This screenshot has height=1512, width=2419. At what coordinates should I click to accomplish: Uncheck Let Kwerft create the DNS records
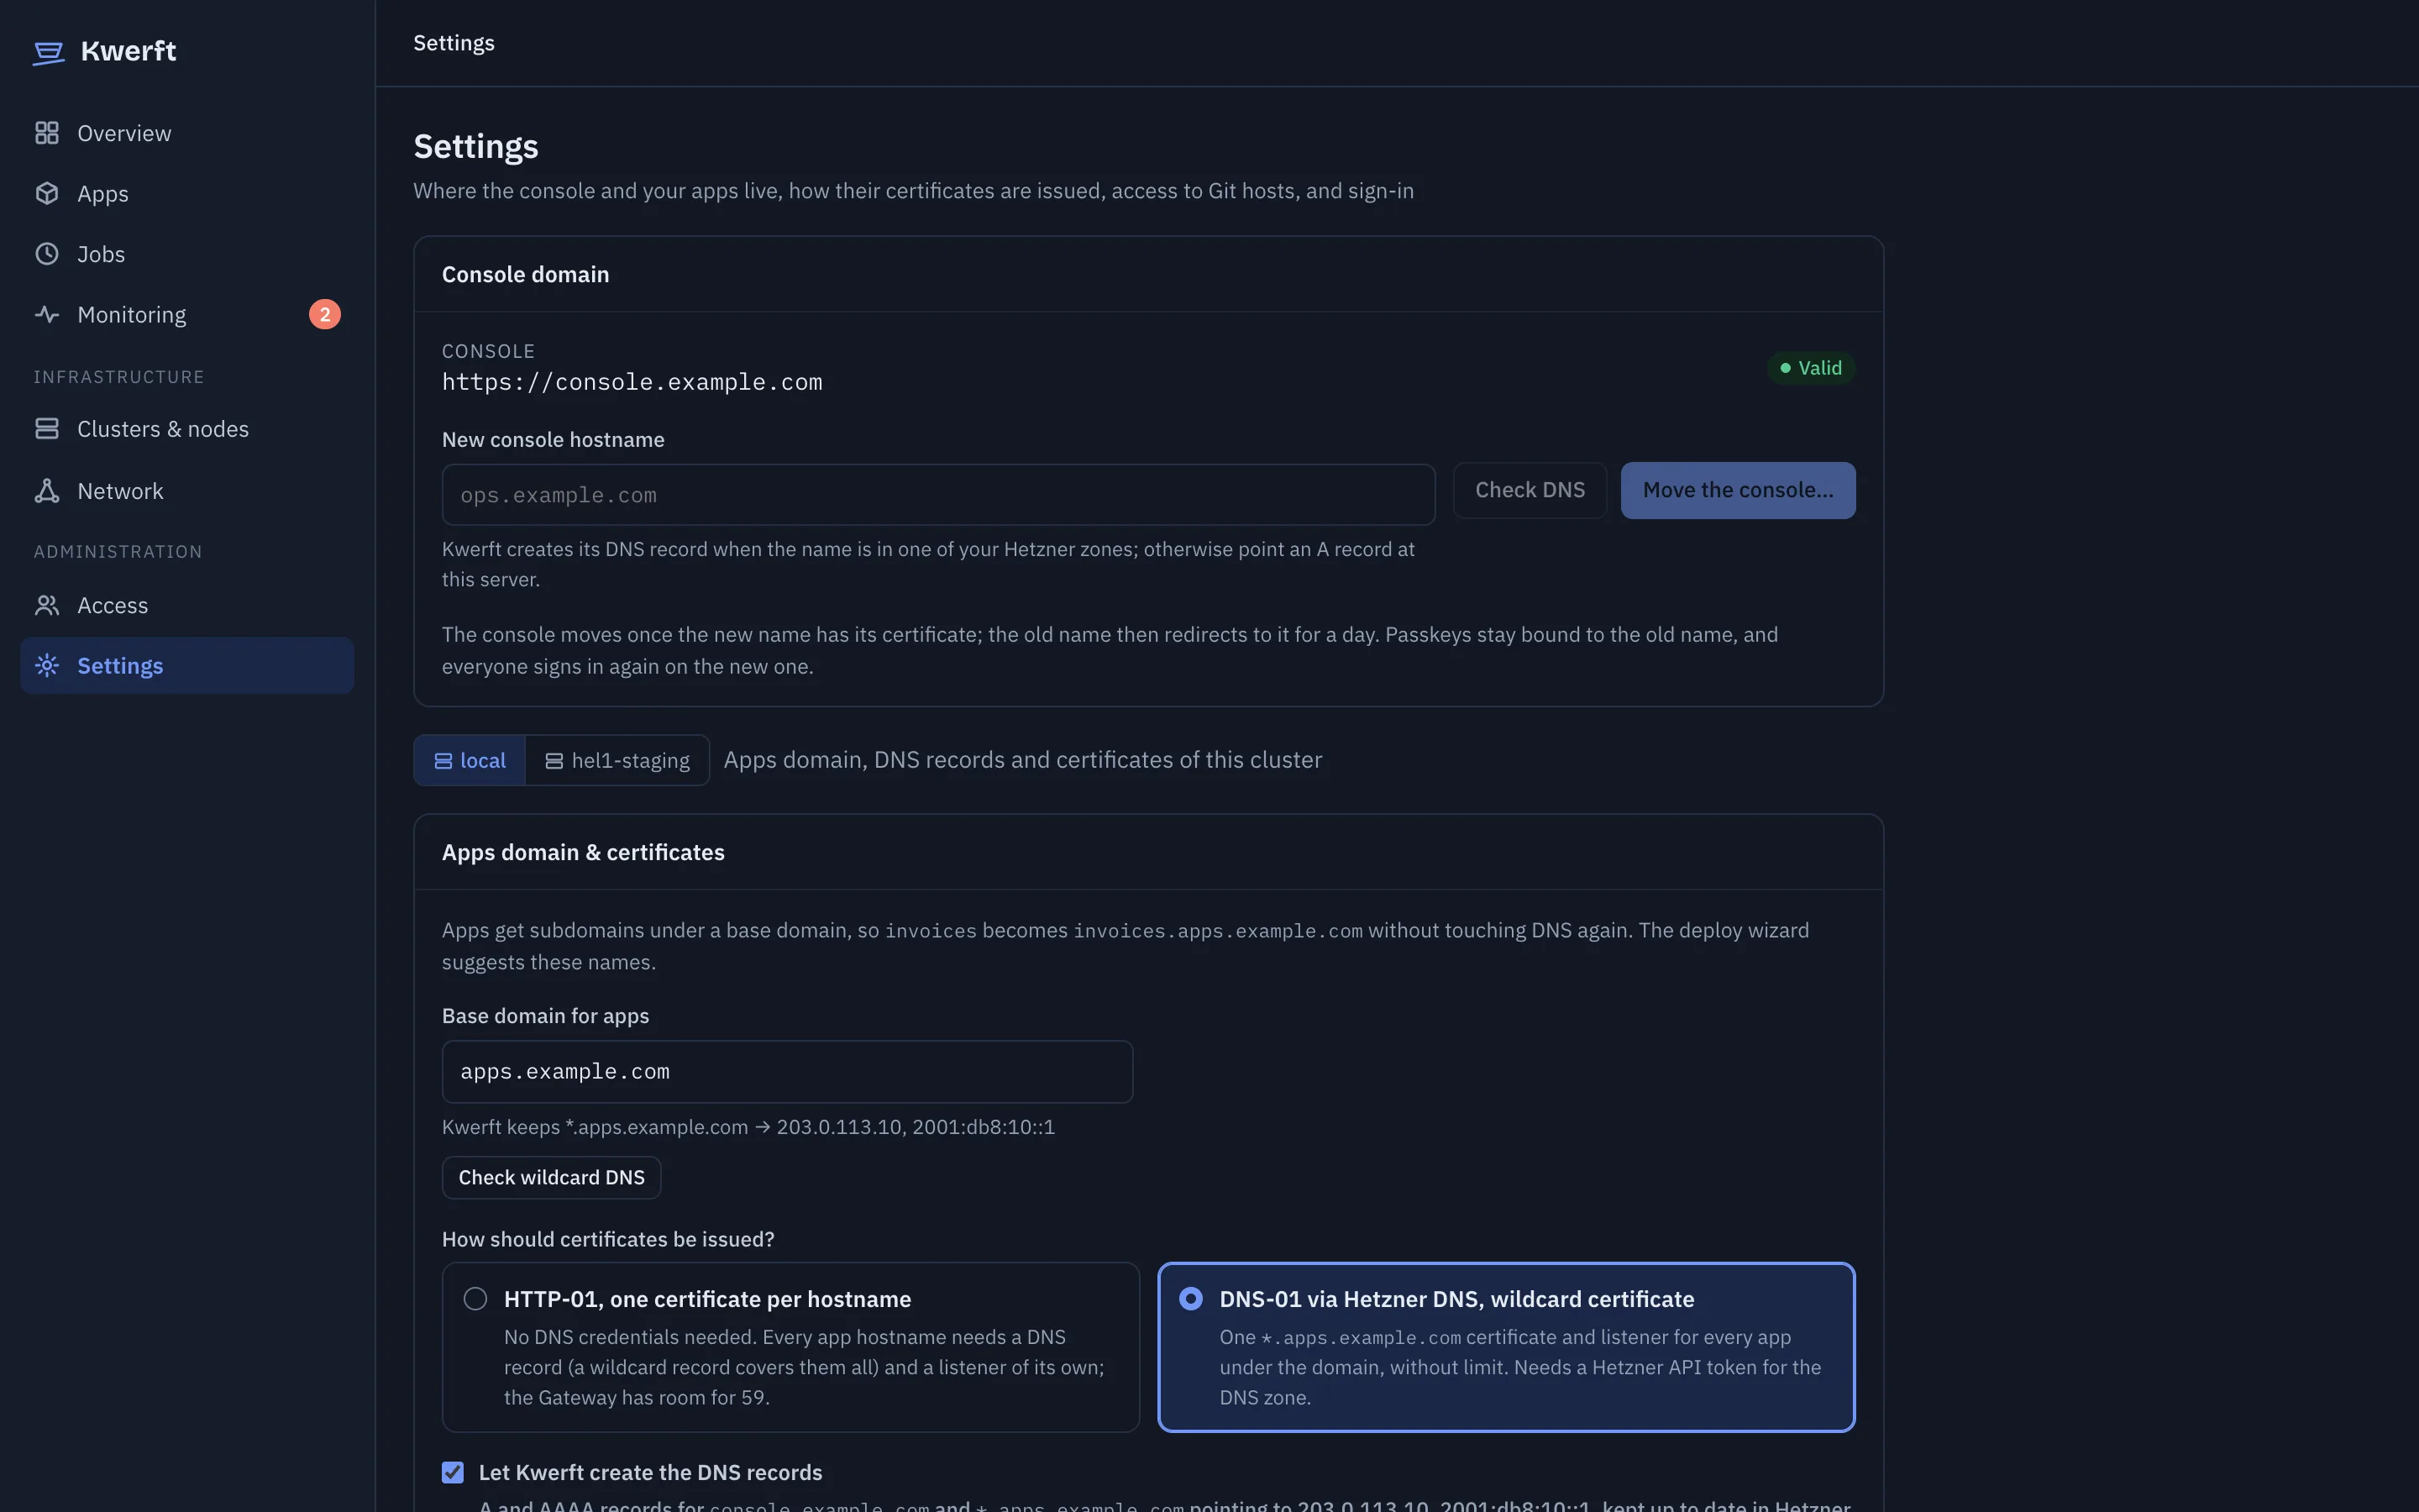tap(453, 1472)
